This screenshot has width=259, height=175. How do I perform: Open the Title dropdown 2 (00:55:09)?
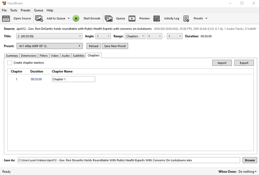49,36
